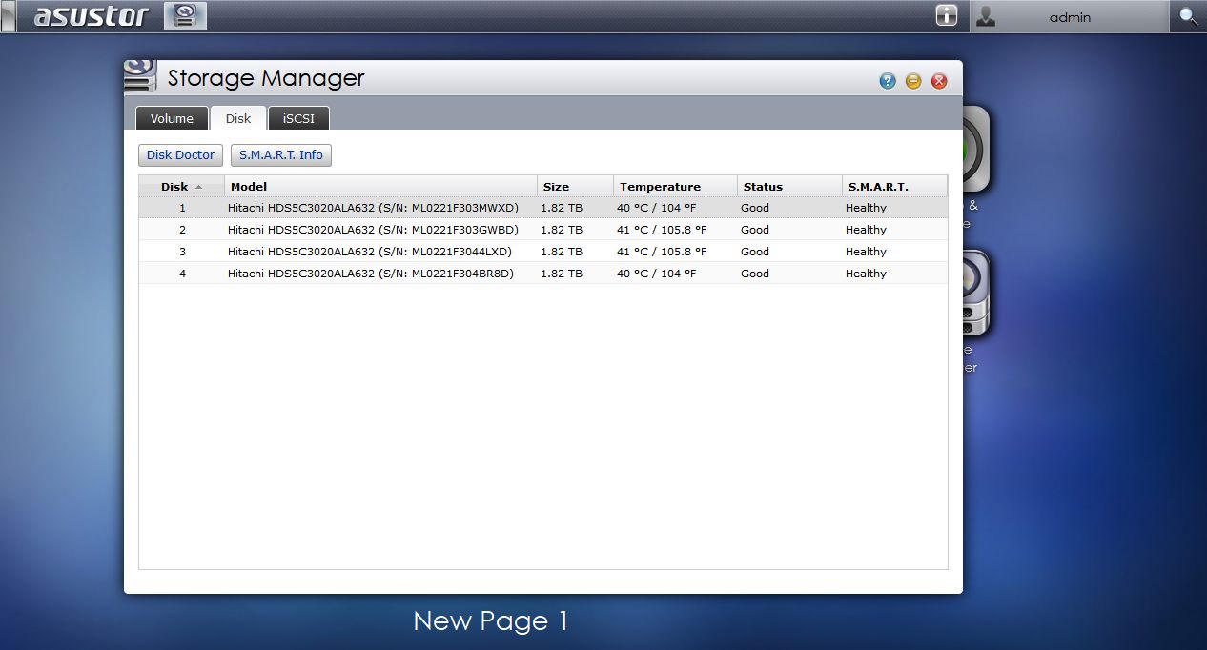Click New Page 1 desktop label
Viewport: 1207px width, 650px height.
pyautogui.click(x=491, y=621)
